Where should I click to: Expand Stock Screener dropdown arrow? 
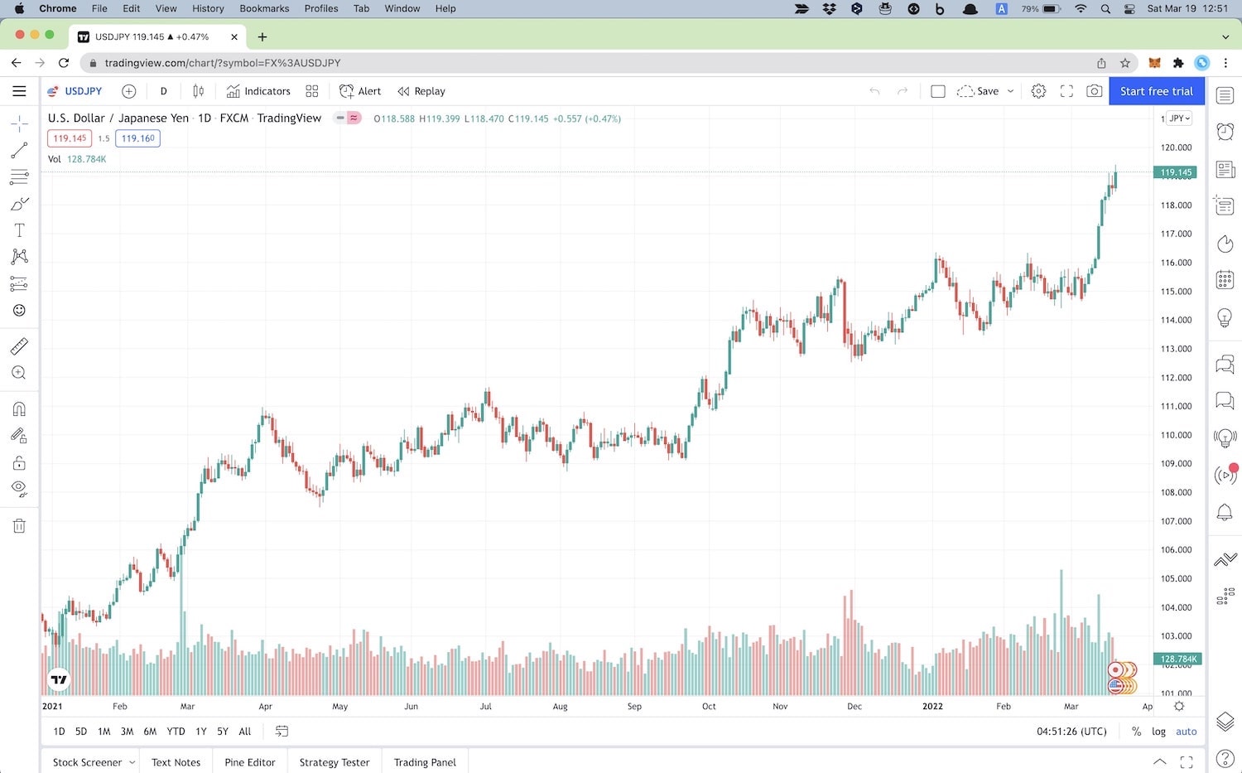click(132, 762)
